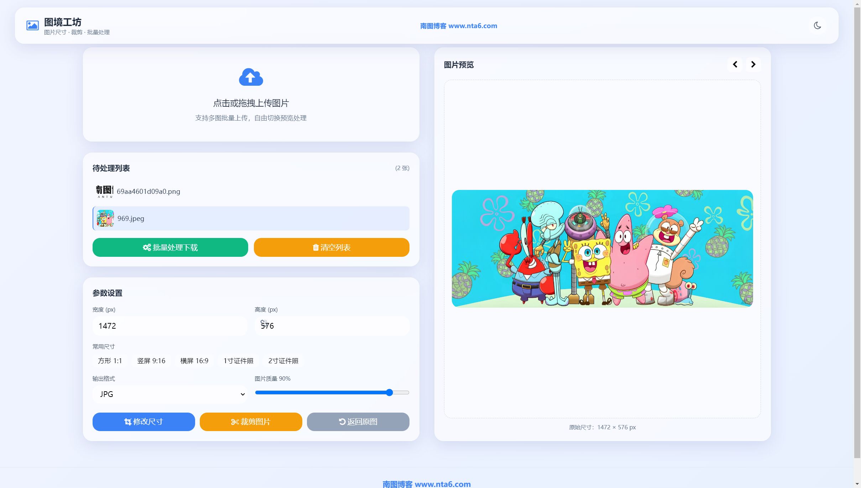Click the 待处理列表 heading

point(111,168)
